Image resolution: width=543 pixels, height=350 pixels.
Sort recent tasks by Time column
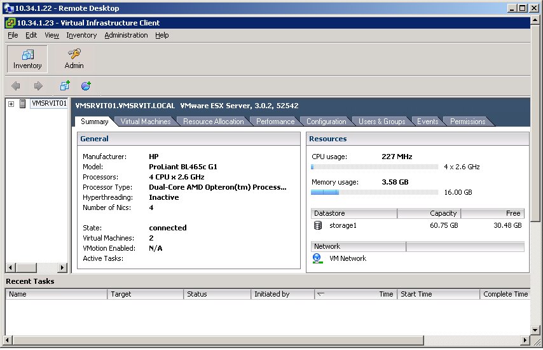pos(355,294)
